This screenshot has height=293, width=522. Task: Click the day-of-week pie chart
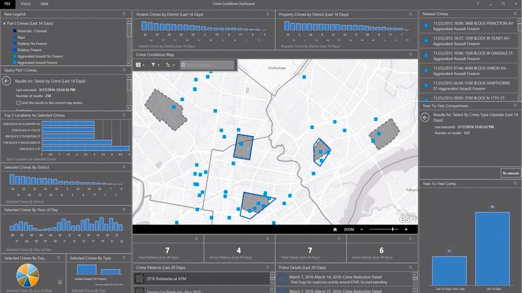coord(28,276)
